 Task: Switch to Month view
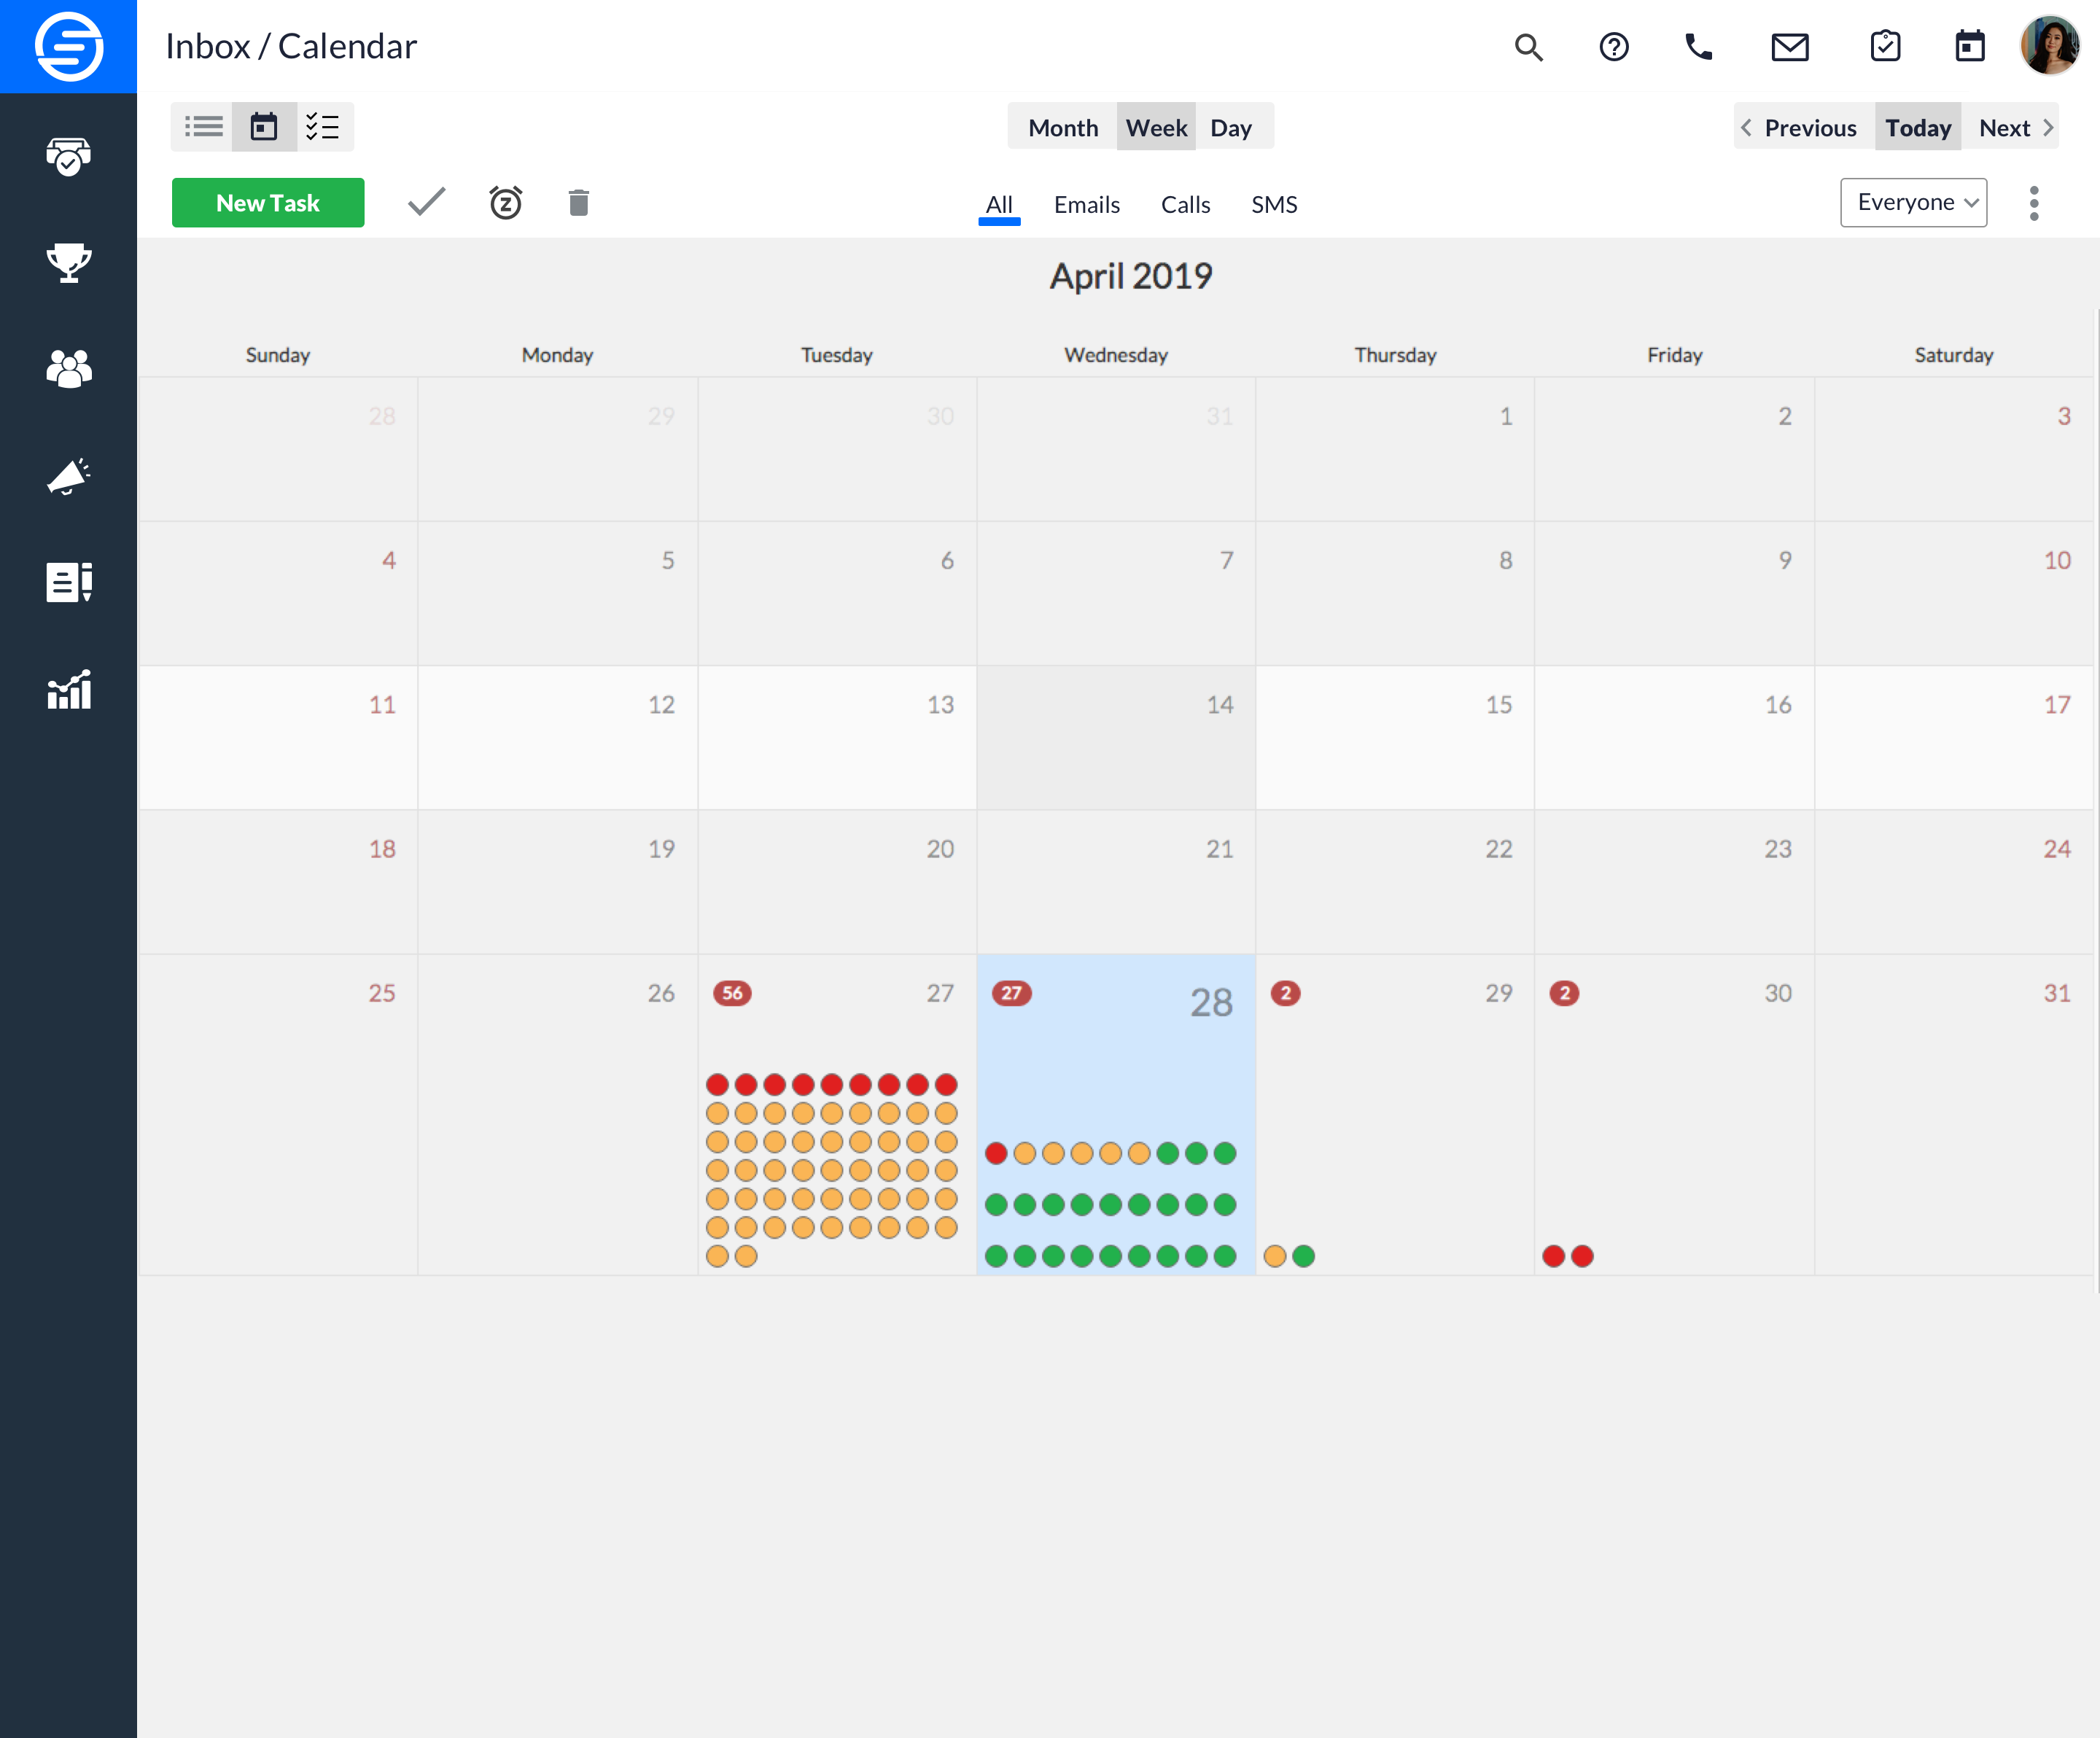tap(1063, 126)
